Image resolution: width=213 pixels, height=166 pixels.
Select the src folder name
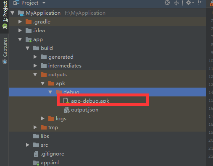pos(45,145)
